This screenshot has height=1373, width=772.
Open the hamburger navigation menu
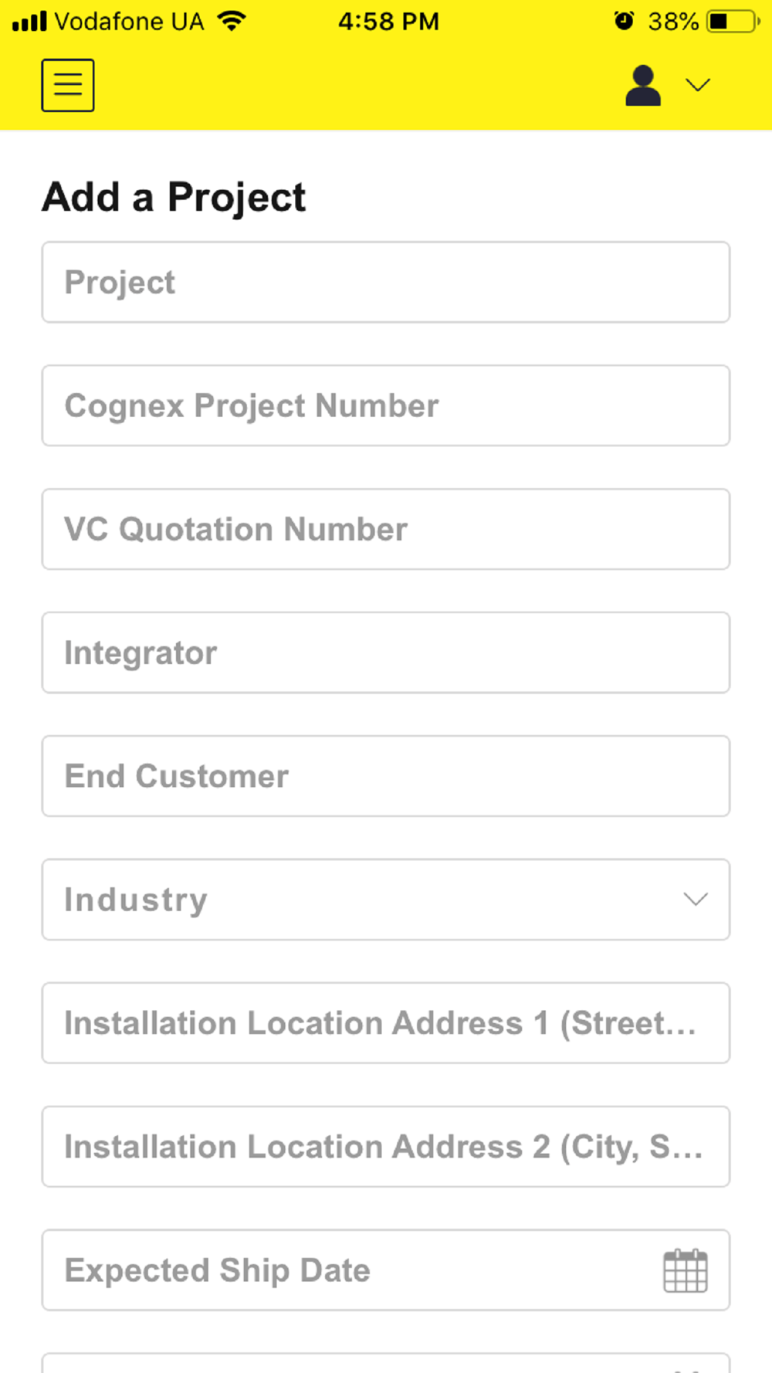(68, 85)
